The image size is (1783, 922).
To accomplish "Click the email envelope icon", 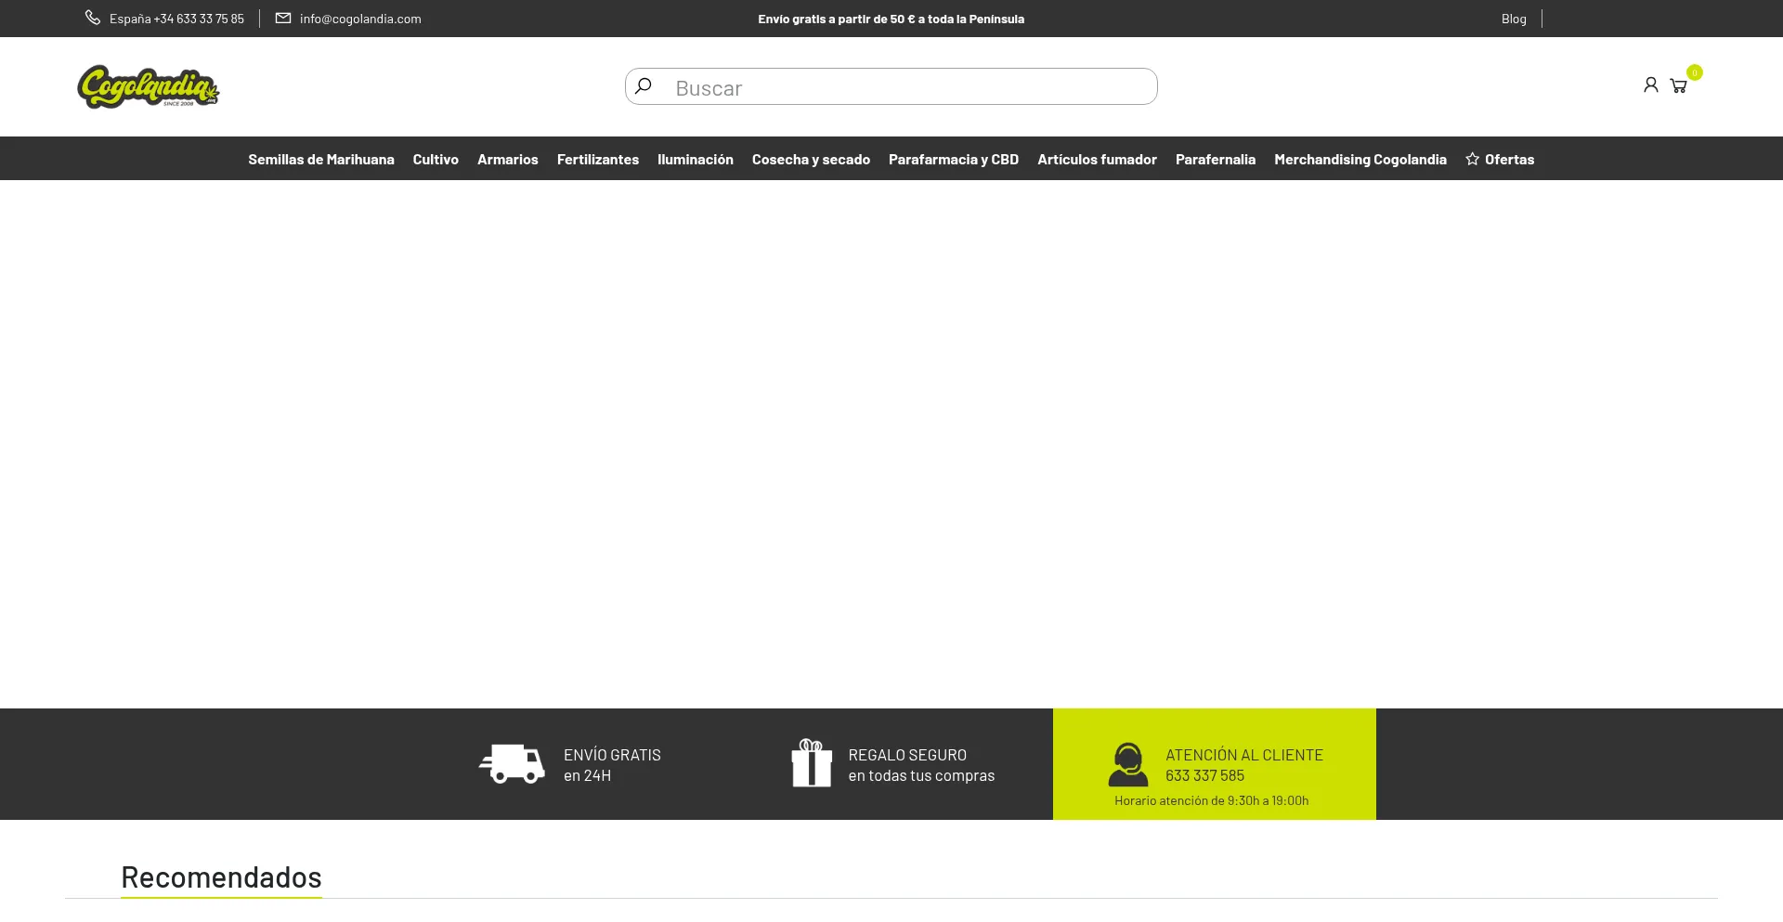I will click(283, 18).
